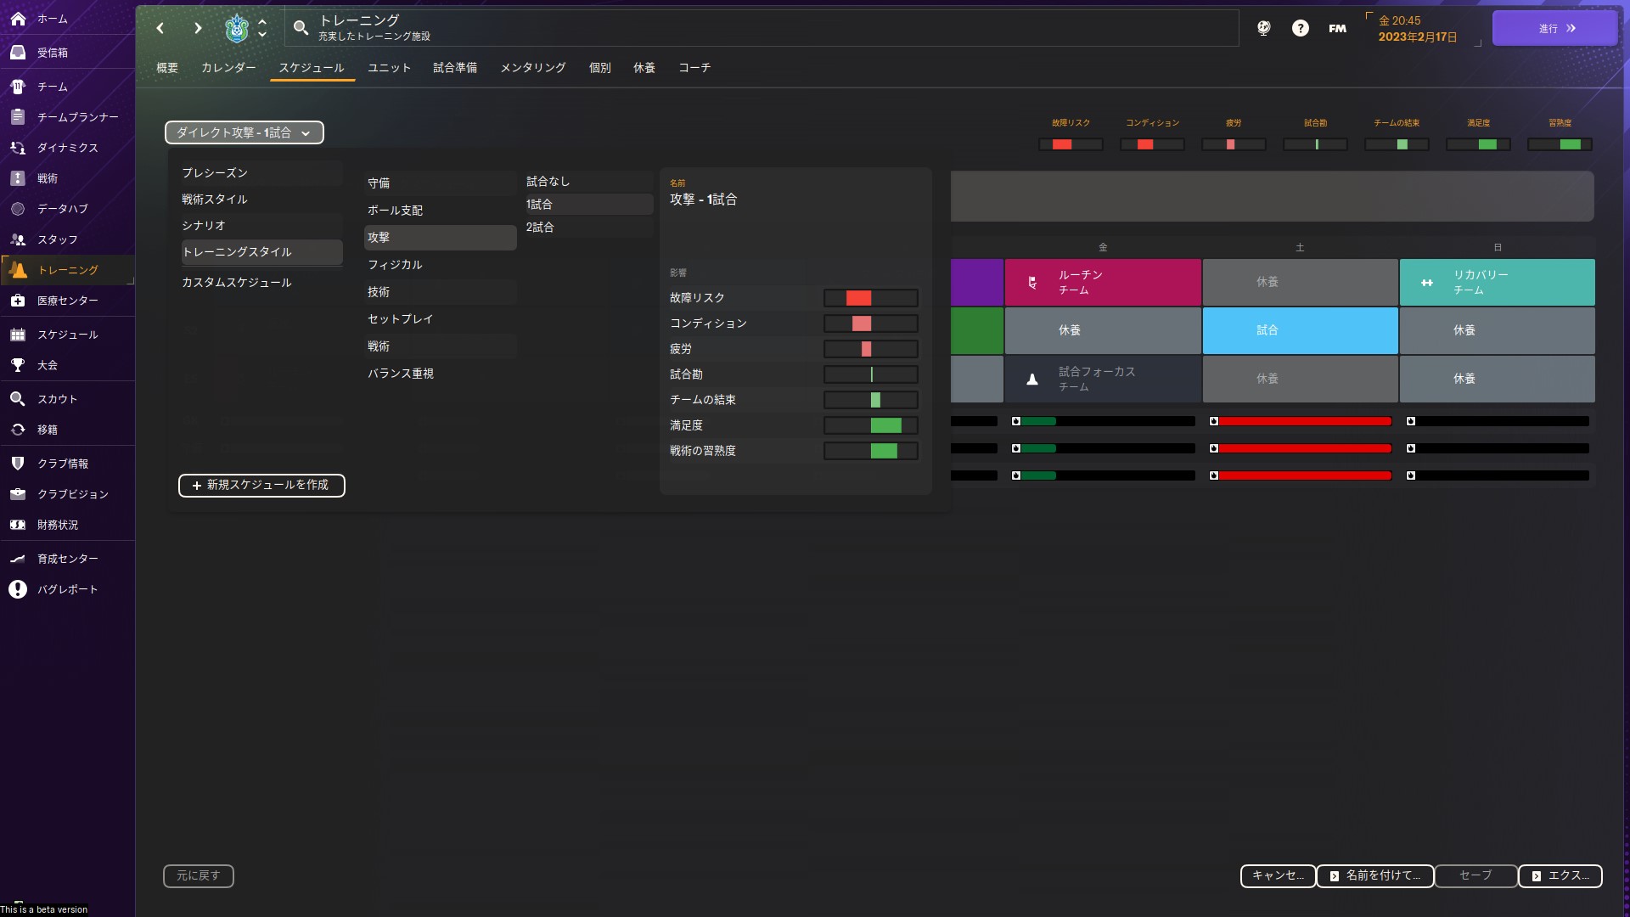Select フィジカル training style option
This screenshot has width=1630, height=917.
click(395, 265)
